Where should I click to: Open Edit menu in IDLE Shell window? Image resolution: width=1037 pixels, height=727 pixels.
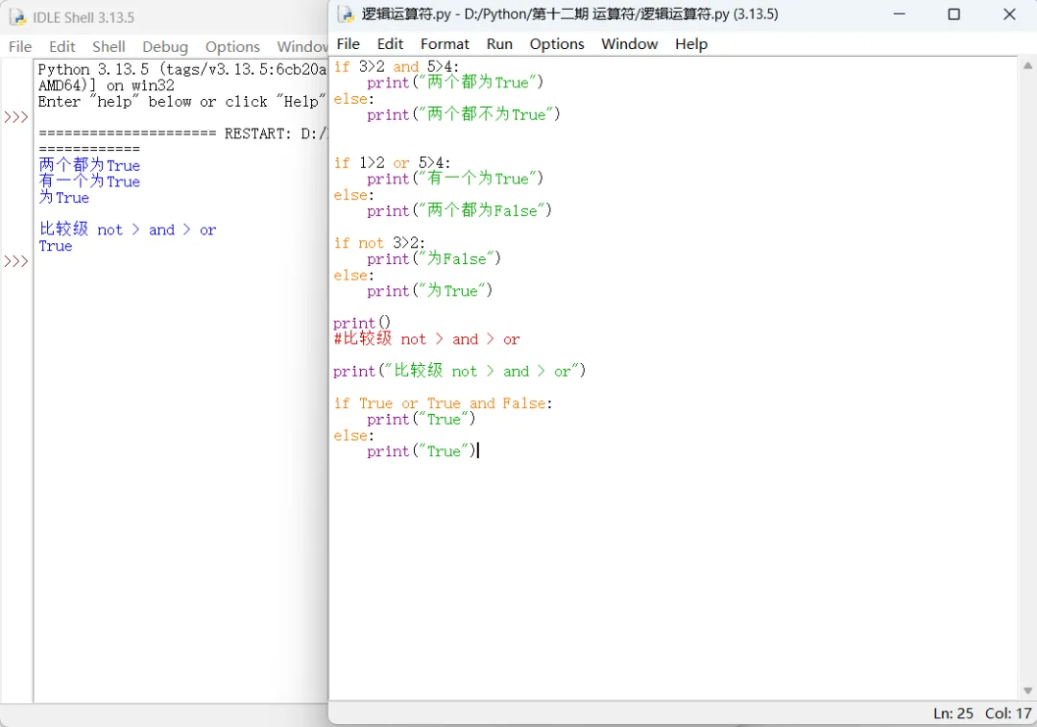(62, 46)
